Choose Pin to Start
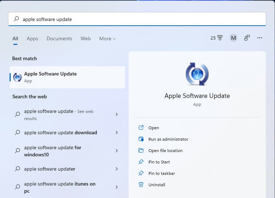 pyautogui.click(x=159, y=162)
